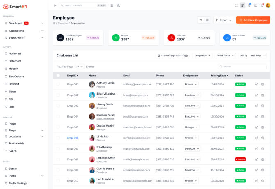Open the Export dropdown
The width and height of the screenshot is (275, 189).
[x=223, y=20]
